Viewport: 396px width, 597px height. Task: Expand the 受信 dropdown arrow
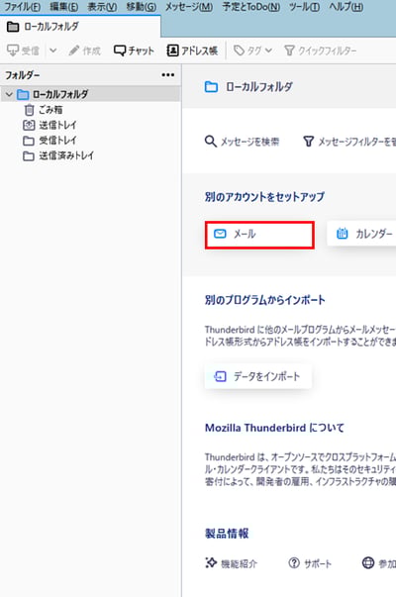pyautogui.click(x=53, y=50)
